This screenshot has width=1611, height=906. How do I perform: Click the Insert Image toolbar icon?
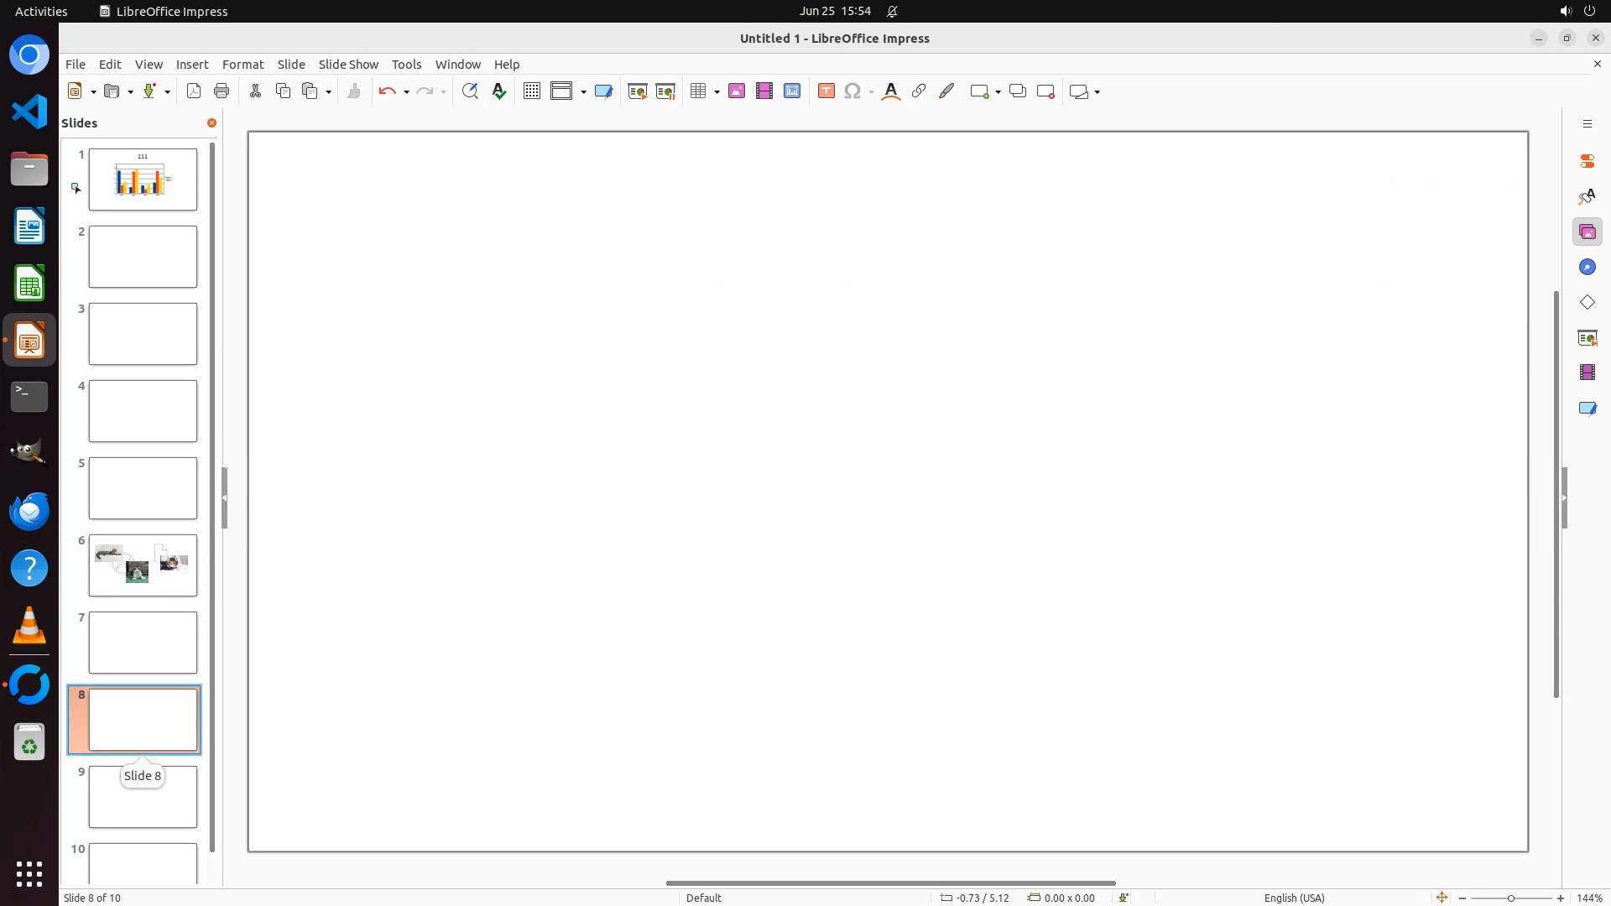click(x=737, y=91)
